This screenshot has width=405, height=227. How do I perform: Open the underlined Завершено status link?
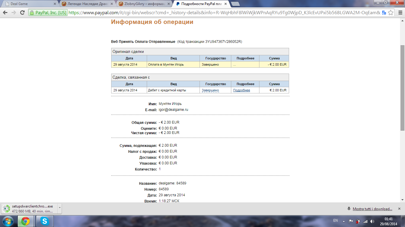point(210,90)
